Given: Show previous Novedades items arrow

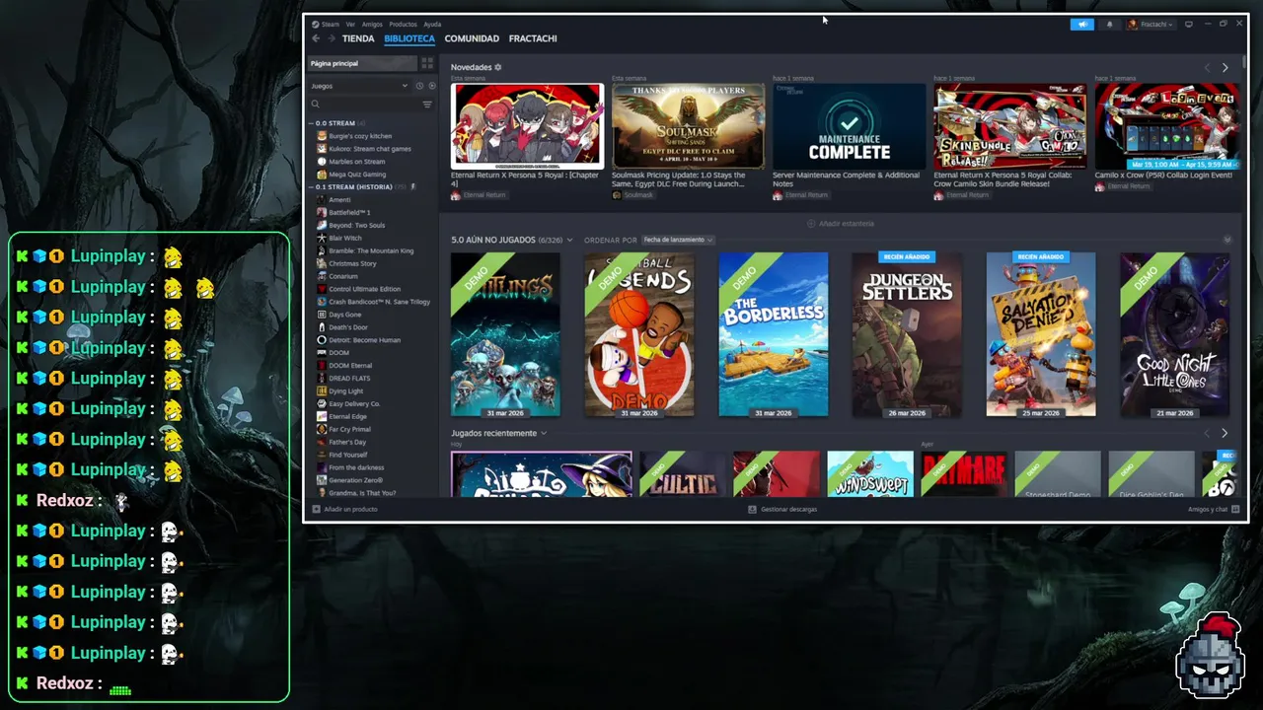Looking at the screenshot, I should pyautogui.click(x=1207, y=67).
